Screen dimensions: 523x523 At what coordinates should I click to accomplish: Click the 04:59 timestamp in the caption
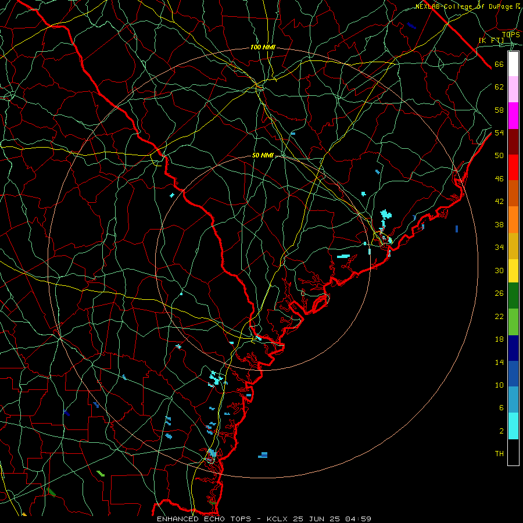tap(358, 519)
